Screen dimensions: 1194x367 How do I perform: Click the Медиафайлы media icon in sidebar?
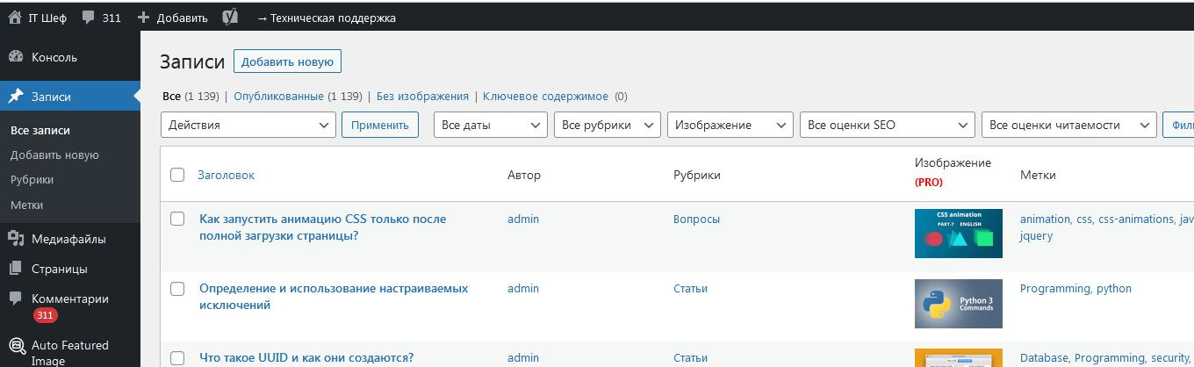tap(15, 239)
